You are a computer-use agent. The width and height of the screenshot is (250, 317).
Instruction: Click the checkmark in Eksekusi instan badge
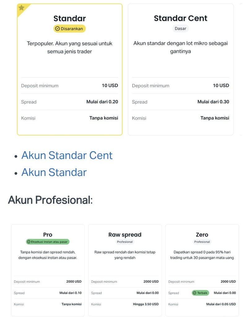[x=29, y=242]
